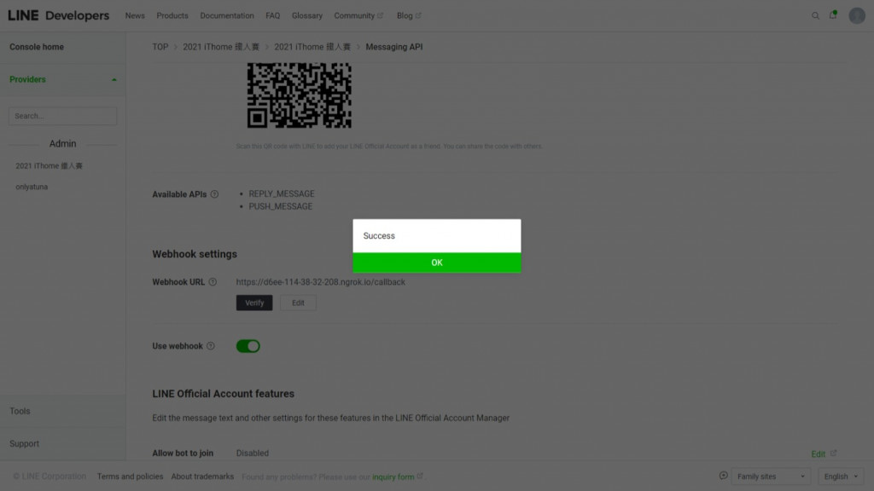Screen dimensions: 874x491
Task: Open the Family sites dropdown
Action: (771, 477)
